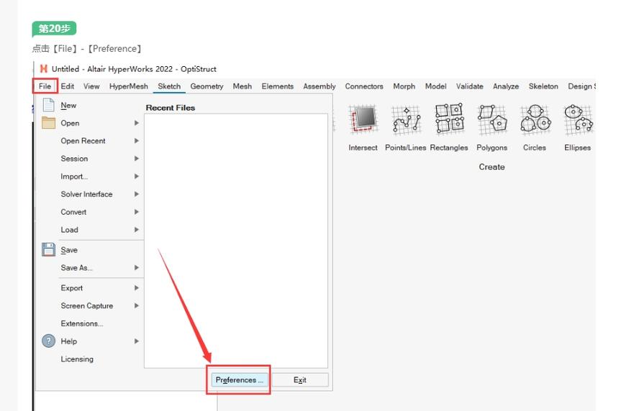
Task: Switch to the Model ribbon tab
Action: pos(435,86)
